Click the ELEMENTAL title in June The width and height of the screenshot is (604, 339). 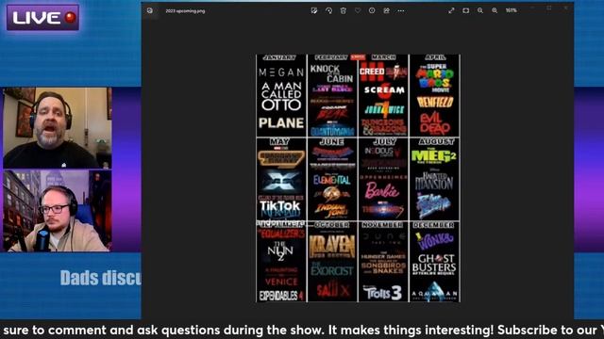332,180
